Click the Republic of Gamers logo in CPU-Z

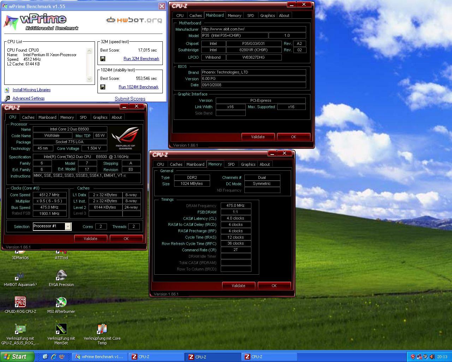pos(126,138)
